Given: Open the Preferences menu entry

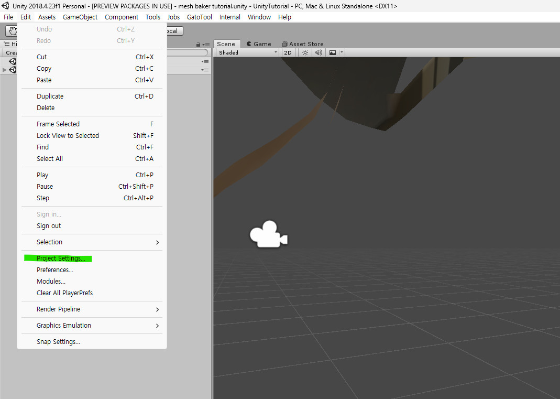Looking at the screenshot, I should click(x=55, y=270).
